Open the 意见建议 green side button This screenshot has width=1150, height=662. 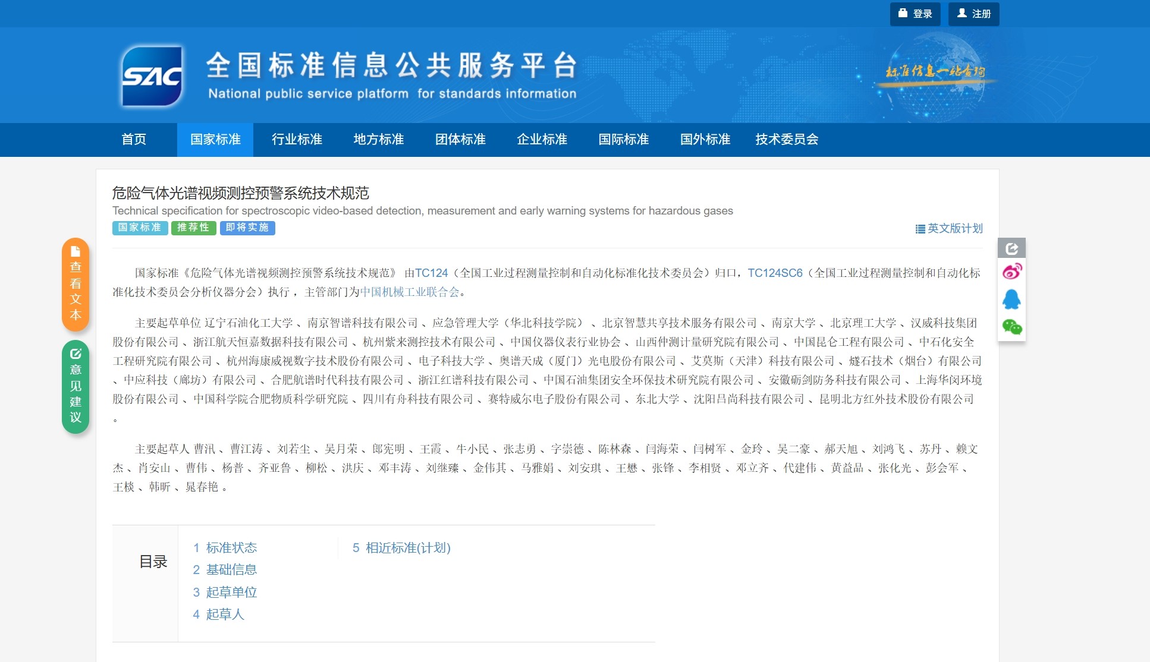(76, 387)
